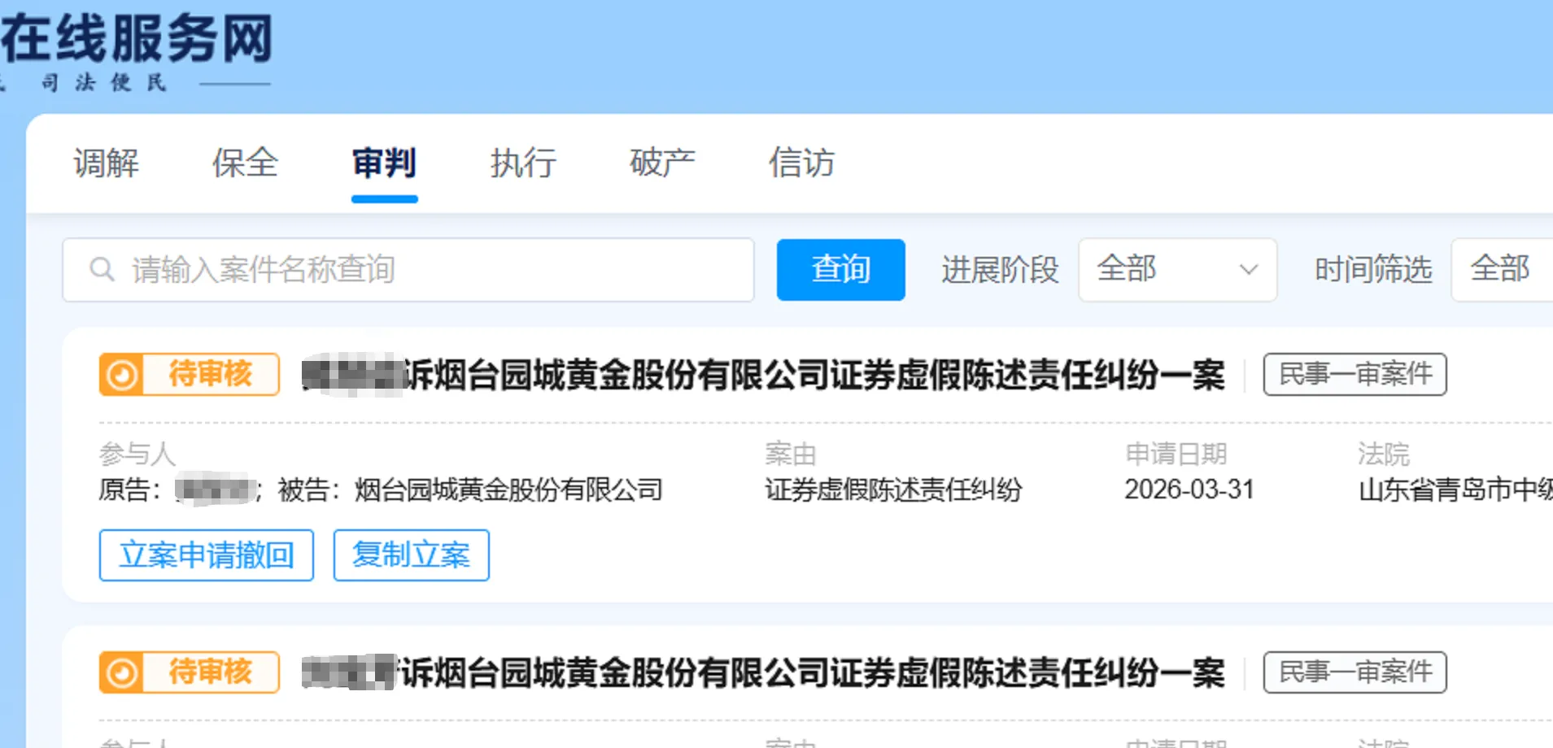Go to the 执行 tab

click(x=523, y=163)
